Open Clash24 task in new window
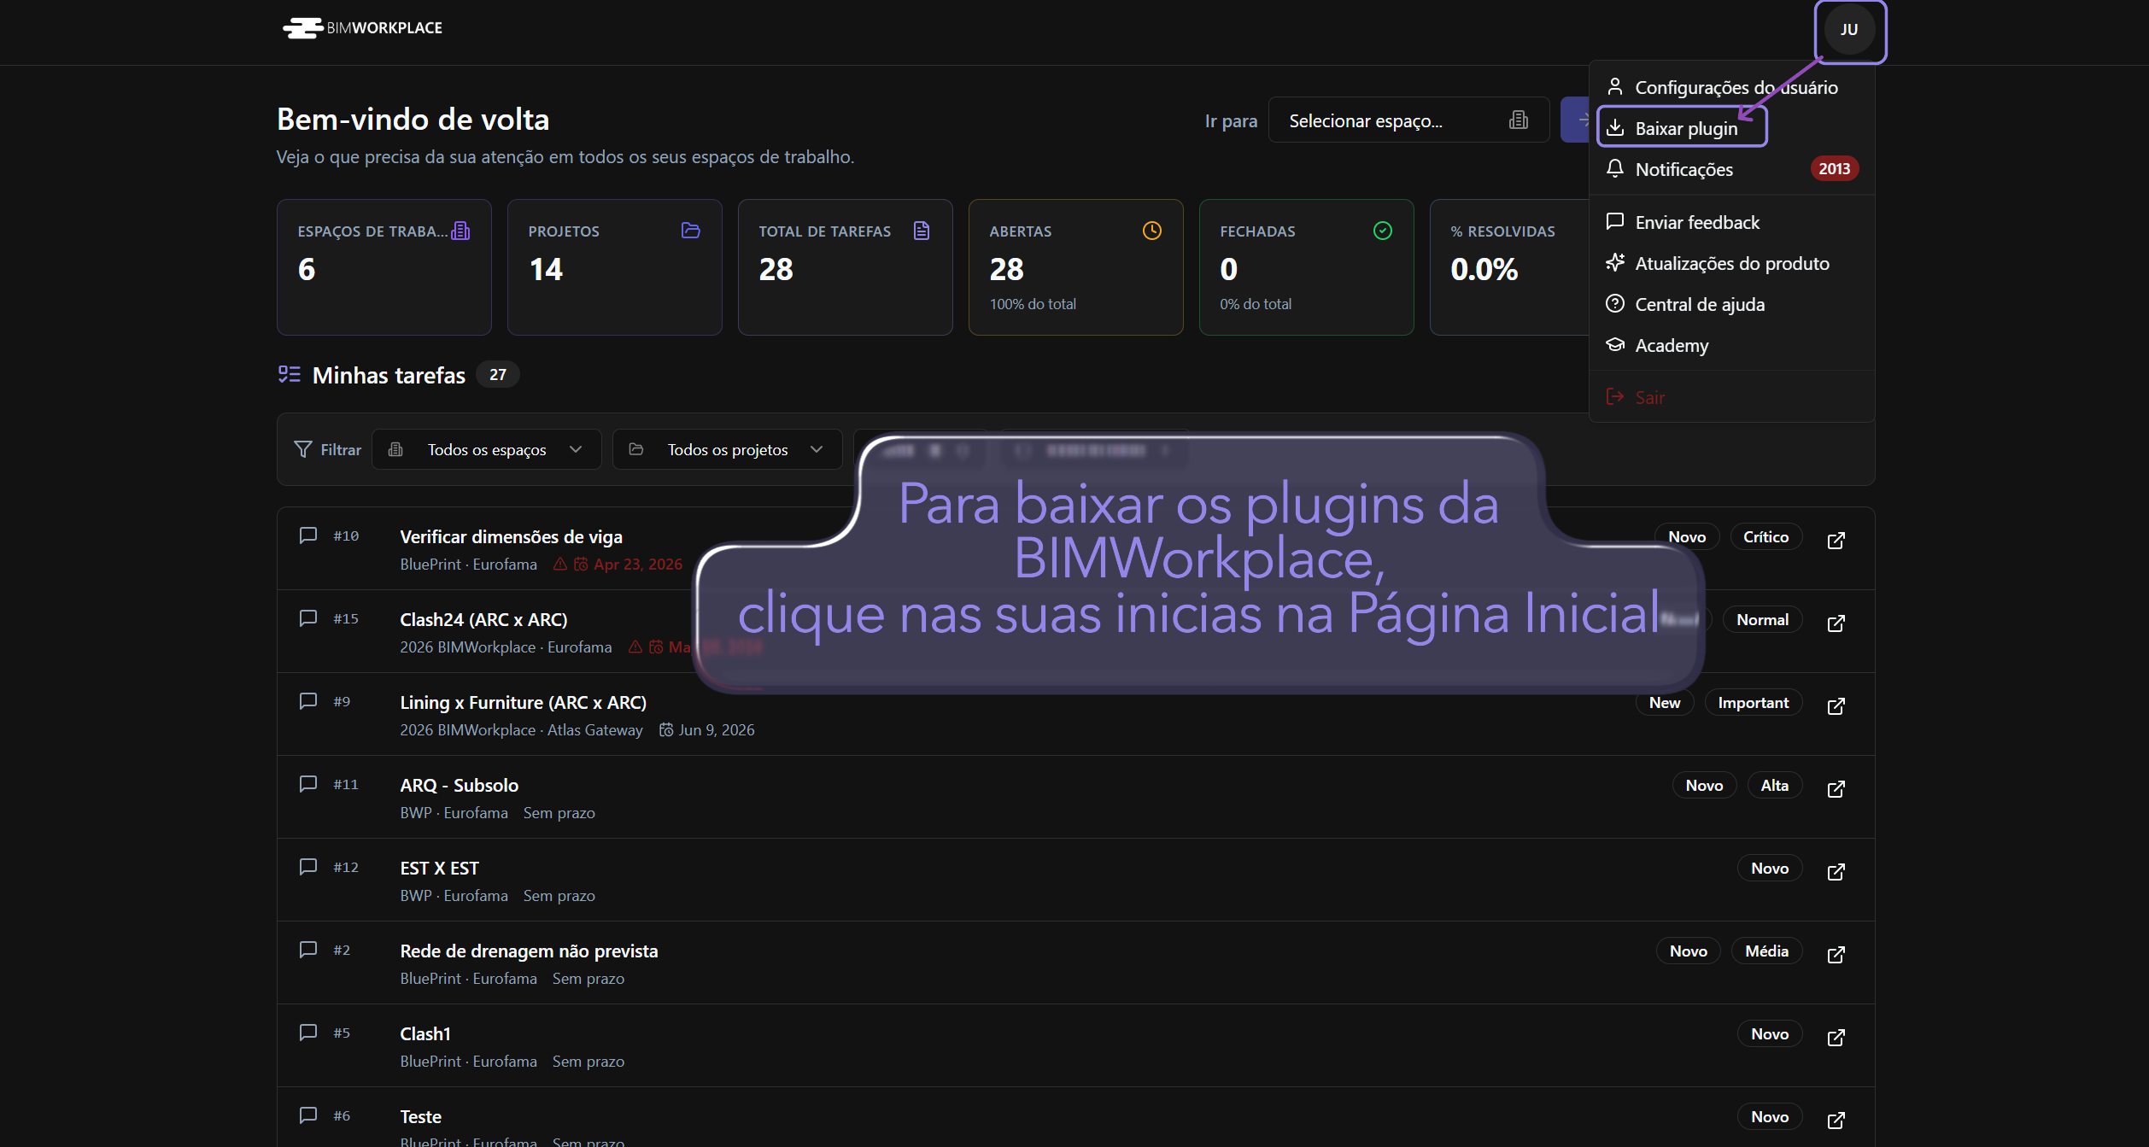Screen dimensions: 2149x1147 tap(1836, 623)
